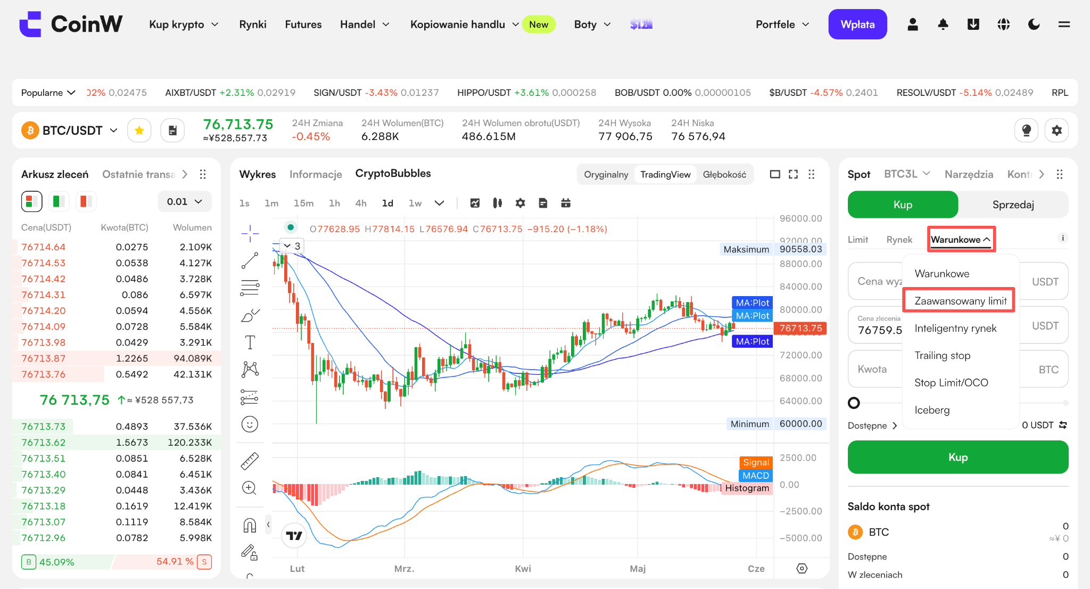Expand more timeframe intervals chevron
The width and height of the screenshot is (1090, 589).
click(x=439, y=203)
